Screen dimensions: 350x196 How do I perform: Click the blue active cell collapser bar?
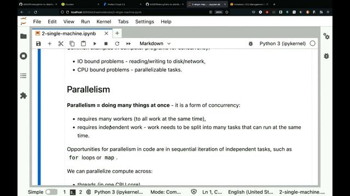(39, 118)
